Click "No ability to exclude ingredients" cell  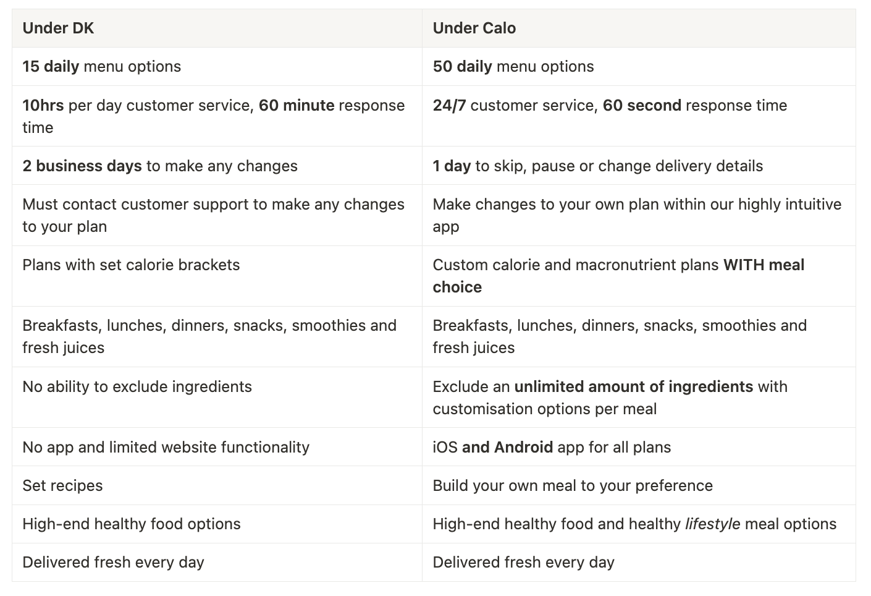coord(137,387)
